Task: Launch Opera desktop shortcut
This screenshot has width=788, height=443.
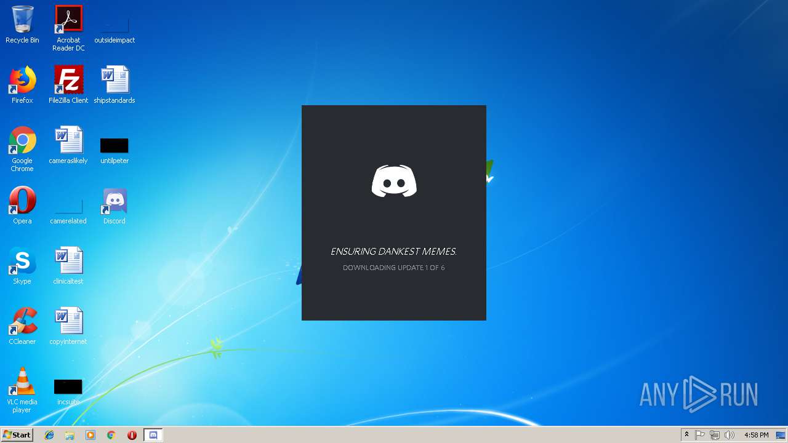Action: coord(22,206)
